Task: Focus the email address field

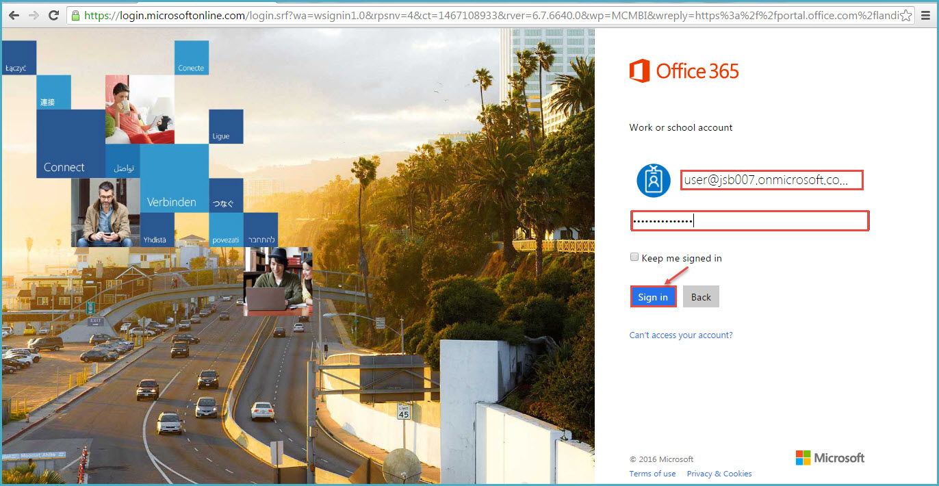Action: click(771, 180)
